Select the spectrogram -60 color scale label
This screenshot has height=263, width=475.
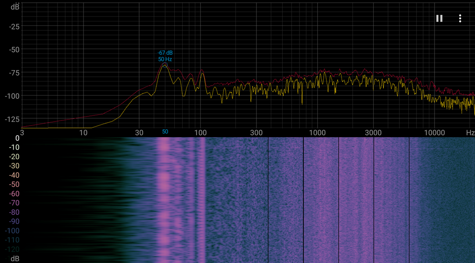[14, 193]
